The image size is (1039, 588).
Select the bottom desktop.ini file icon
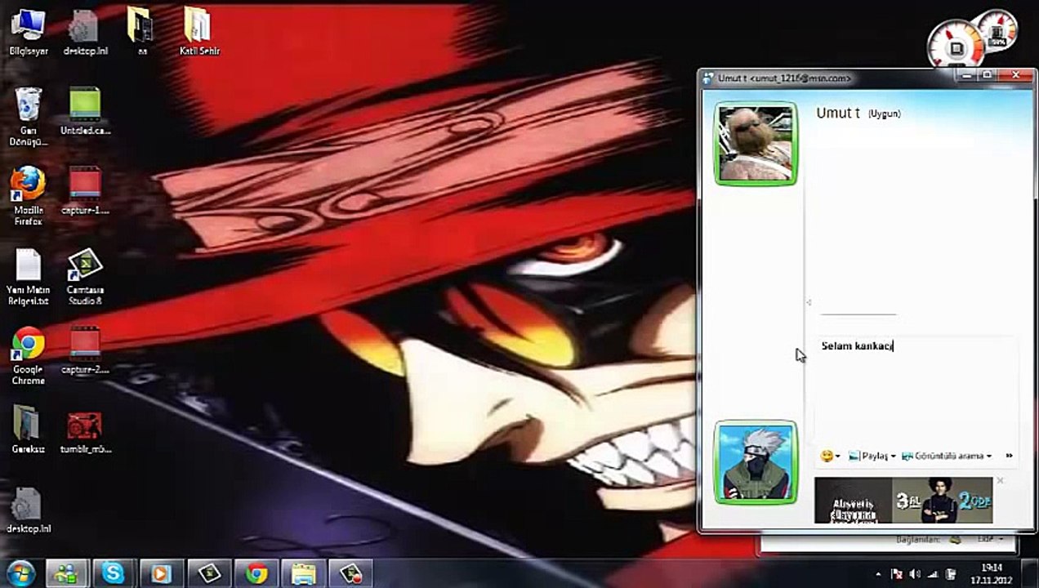coord(29,511)
